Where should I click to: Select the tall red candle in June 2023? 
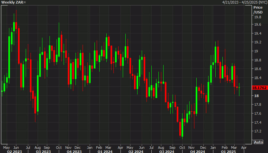(x=19, y=46)
